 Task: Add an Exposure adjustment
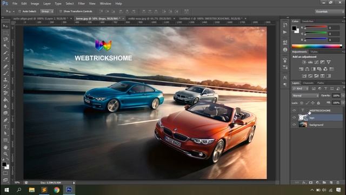pyautogui.click(x=322, y=62)
